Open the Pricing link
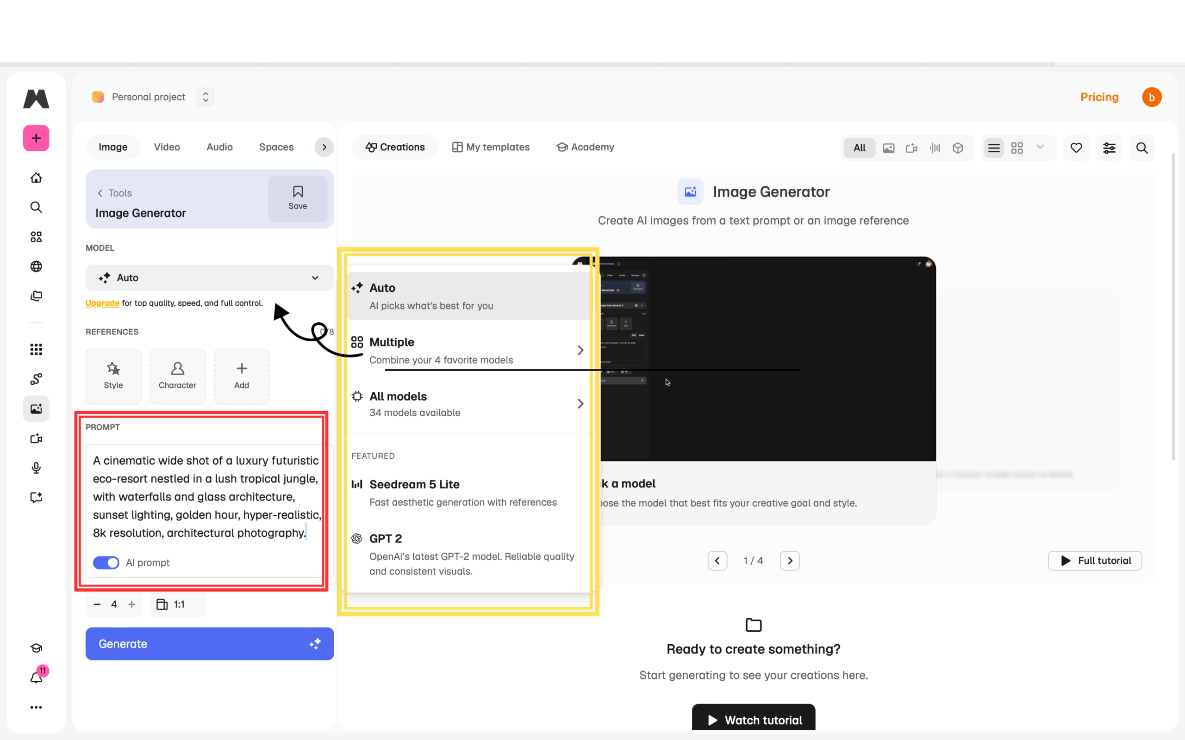The height and width of the screenshot is (740, 1185). [x=1099, y=97]
